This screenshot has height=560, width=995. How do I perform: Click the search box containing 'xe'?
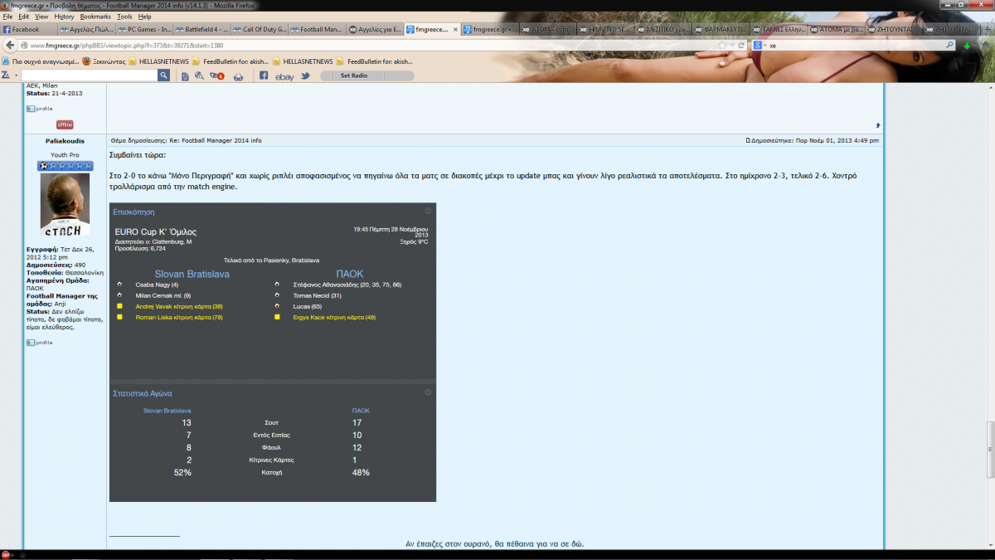coord(854,45)
